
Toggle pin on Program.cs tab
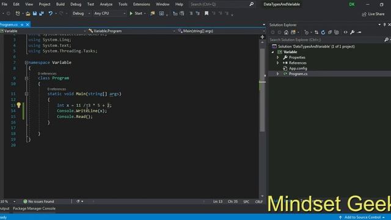tap(22, 24)
